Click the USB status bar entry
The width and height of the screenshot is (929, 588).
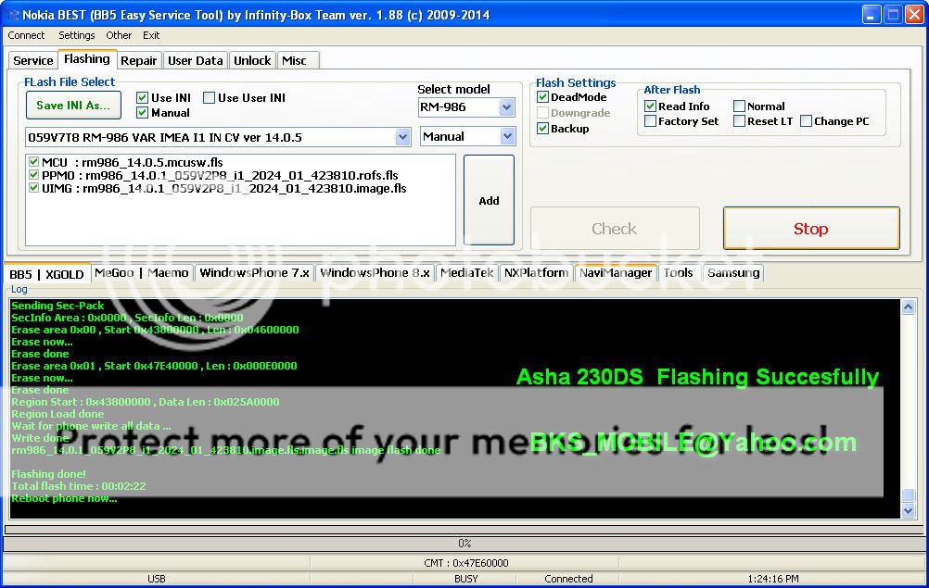(x=157, y=579)
